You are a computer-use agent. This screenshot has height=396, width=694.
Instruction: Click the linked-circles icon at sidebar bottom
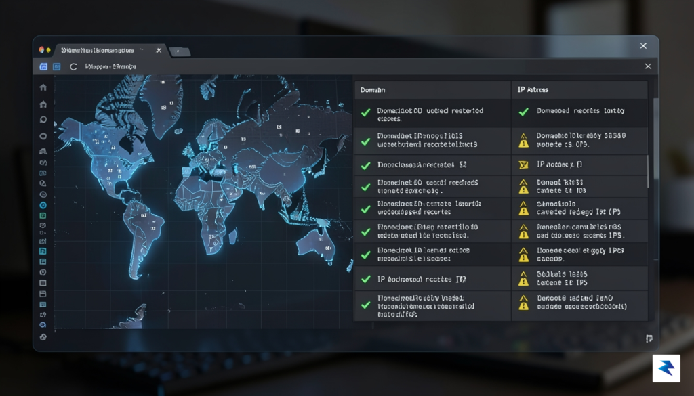(43, 337)
